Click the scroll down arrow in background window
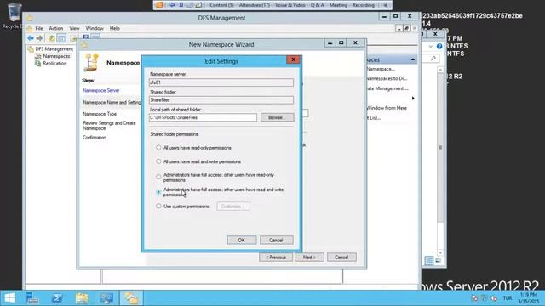Image resolution: width=545 pixels, height=306 pixels. pos(440,252)
